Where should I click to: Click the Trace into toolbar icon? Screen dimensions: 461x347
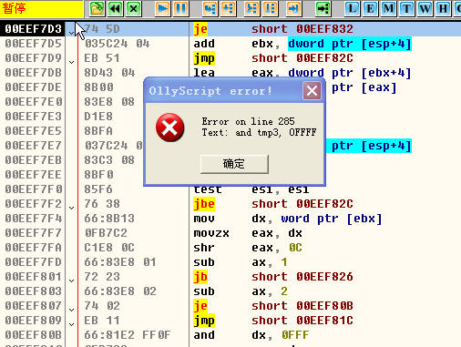click(251, 8)
